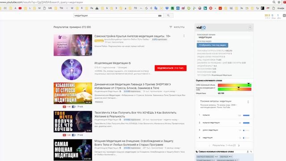Open the Крылья Ангелов video thumbnail
286x161 pixels.
pos(73,45)
